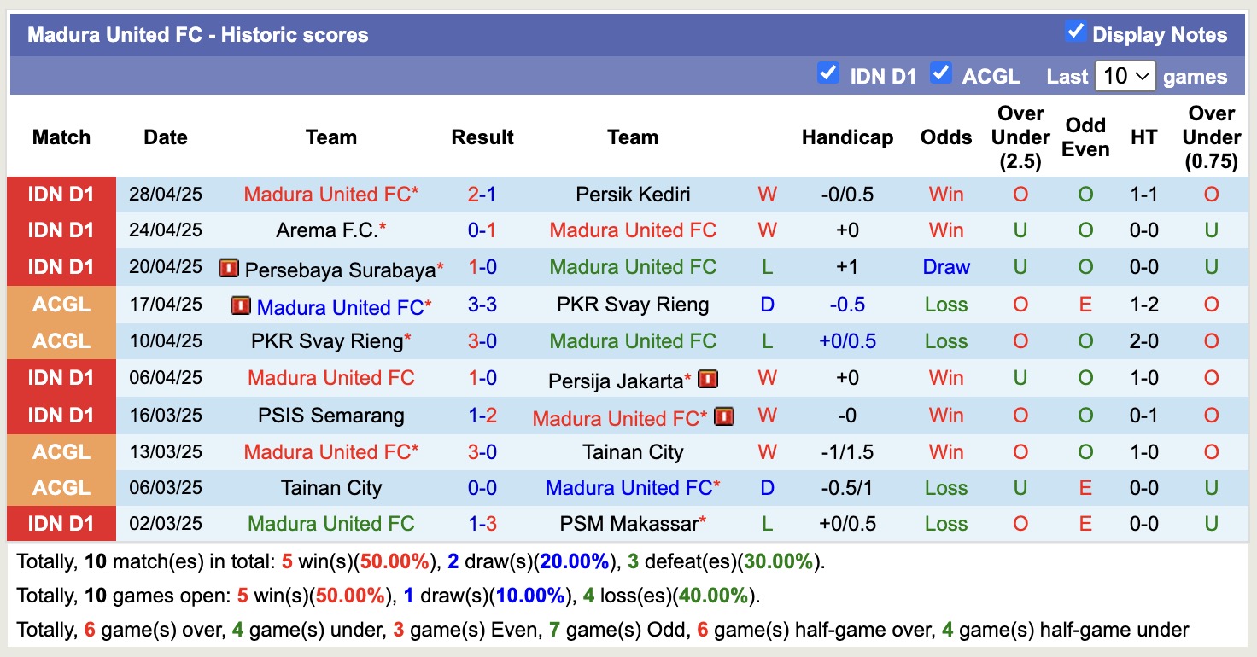Select the 28/04/25 match date

(x=165, y=194)
